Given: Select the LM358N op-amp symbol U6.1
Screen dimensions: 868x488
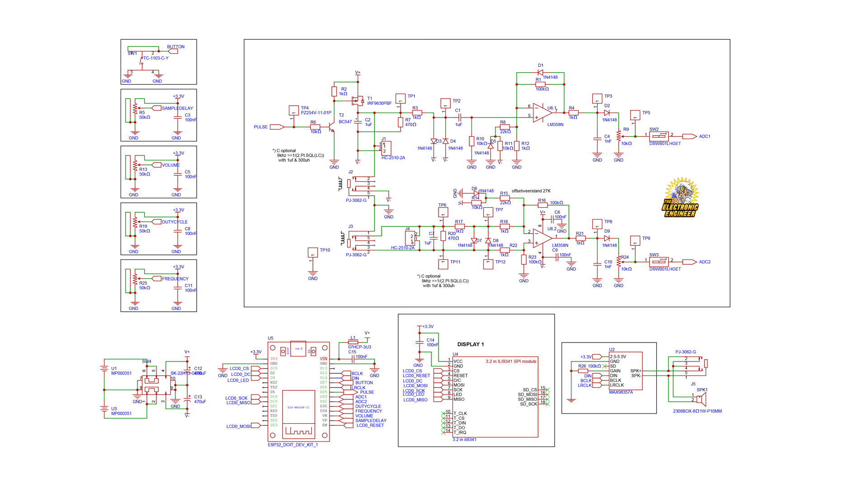Looking at the screenshot, I should click(x=539, y=112).
